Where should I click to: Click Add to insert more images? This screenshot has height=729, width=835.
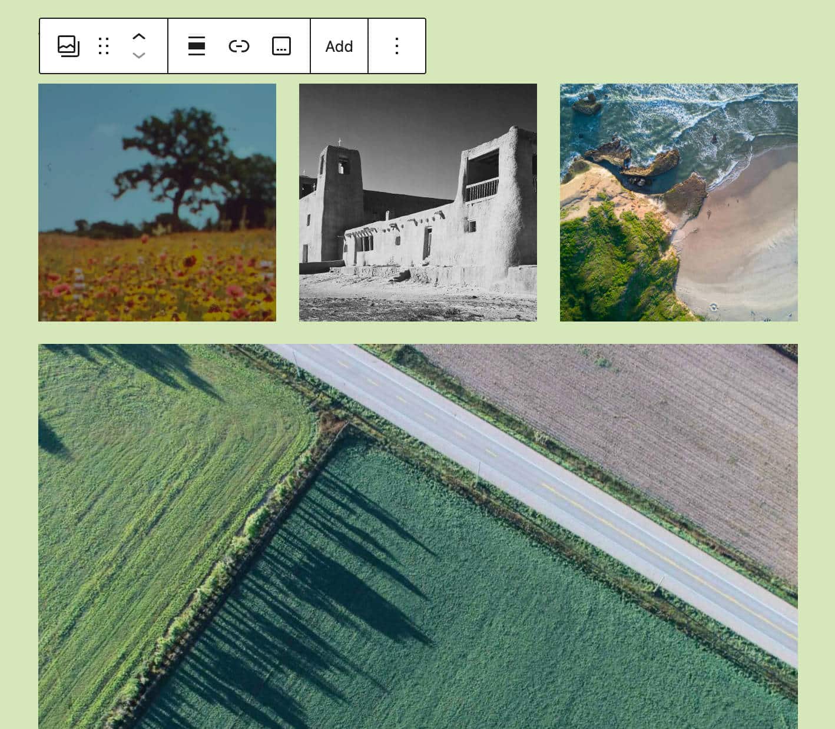[x=339, y=46]
